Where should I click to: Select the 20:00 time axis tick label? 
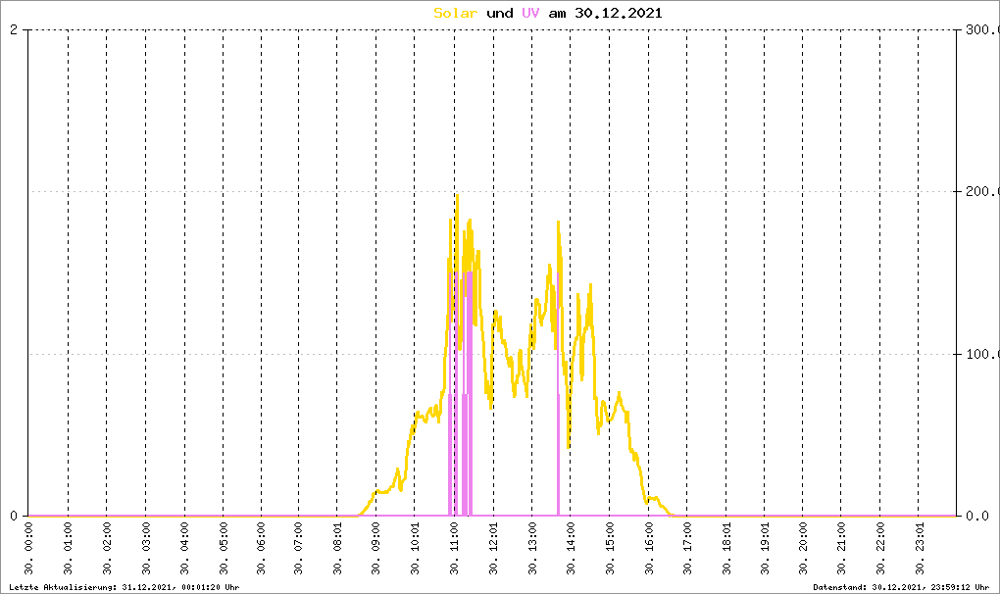[801, 550]
